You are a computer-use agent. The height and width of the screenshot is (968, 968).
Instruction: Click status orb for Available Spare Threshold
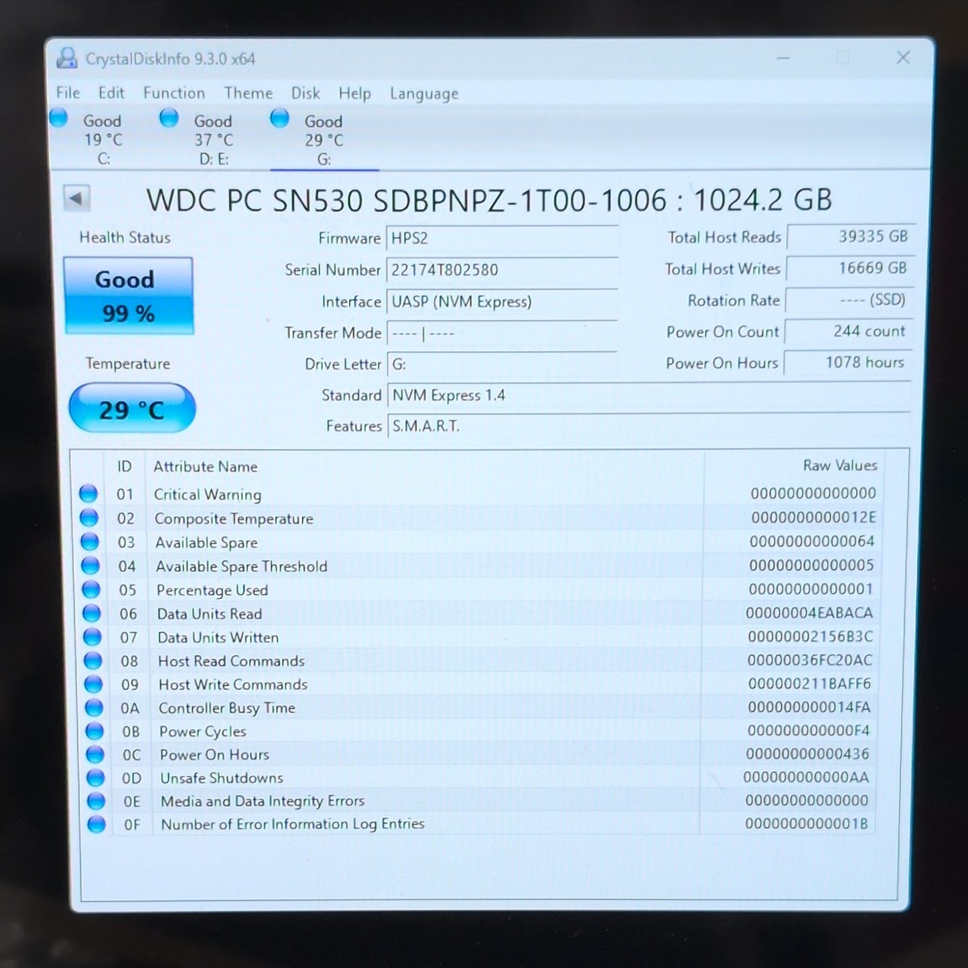[x=90, y=566]
